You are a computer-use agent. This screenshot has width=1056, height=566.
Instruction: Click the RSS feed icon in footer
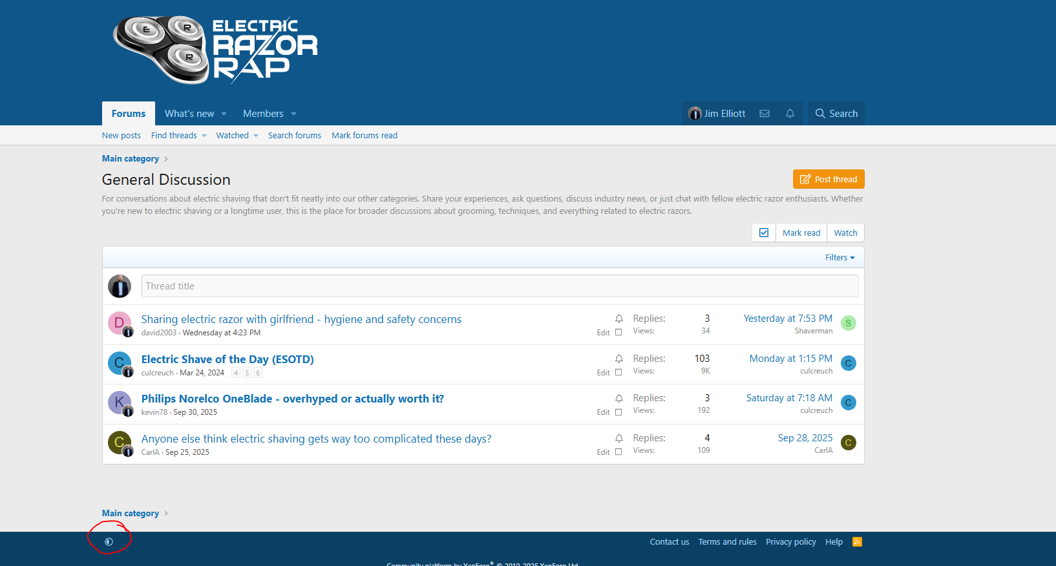[x=857, y=542]
